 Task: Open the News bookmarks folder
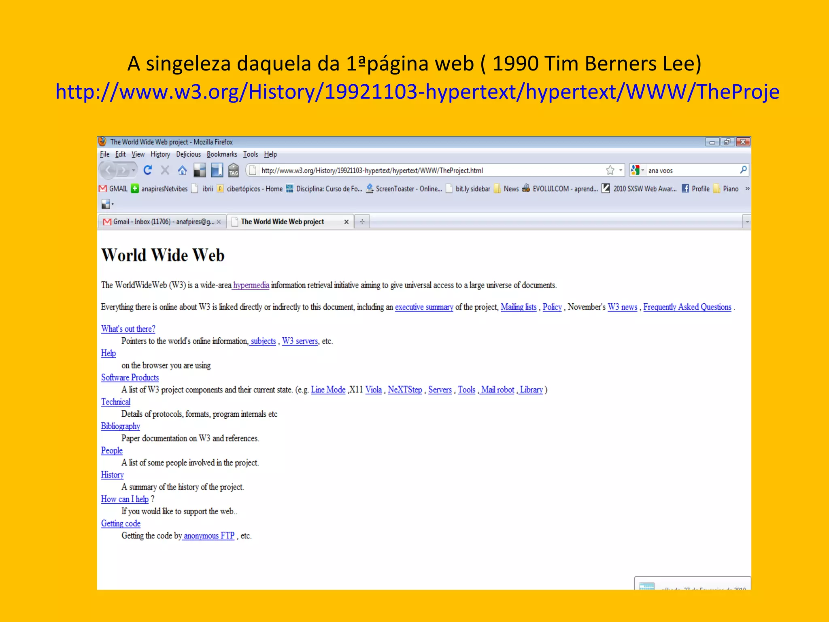(506, 189)
